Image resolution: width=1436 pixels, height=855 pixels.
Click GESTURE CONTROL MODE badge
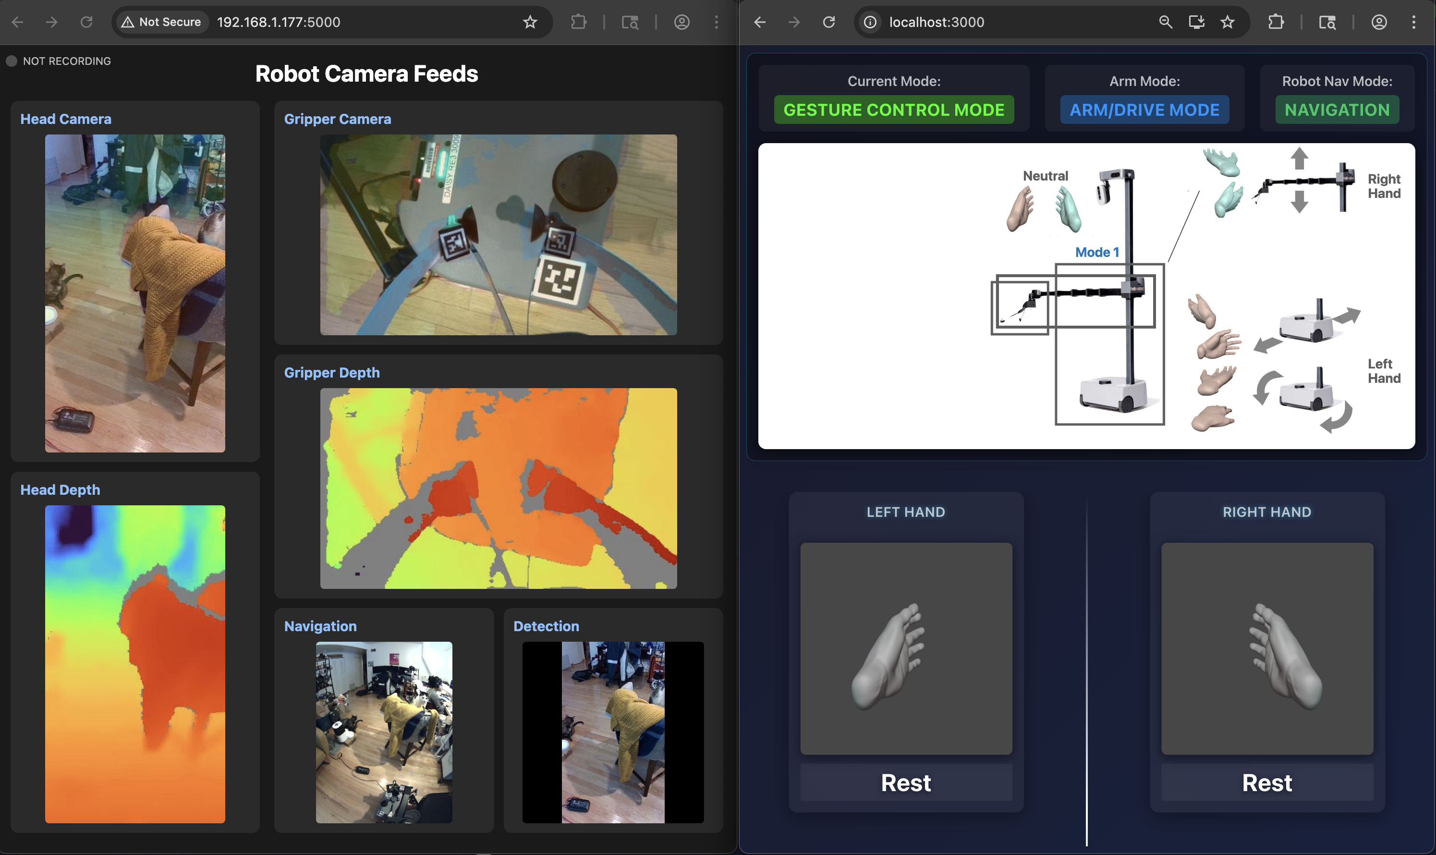893,110
